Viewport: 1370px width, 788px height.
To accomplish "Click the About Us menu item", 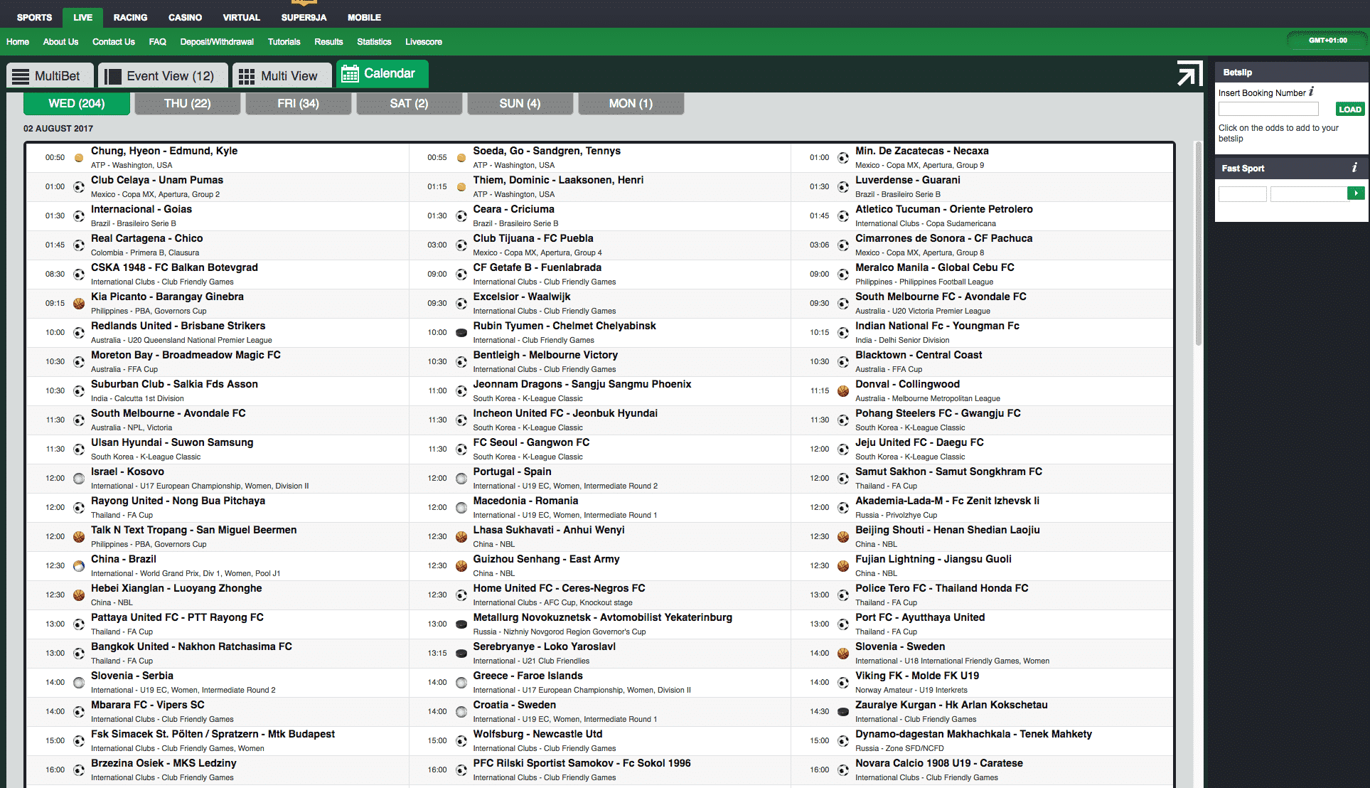I will [59, 41].
